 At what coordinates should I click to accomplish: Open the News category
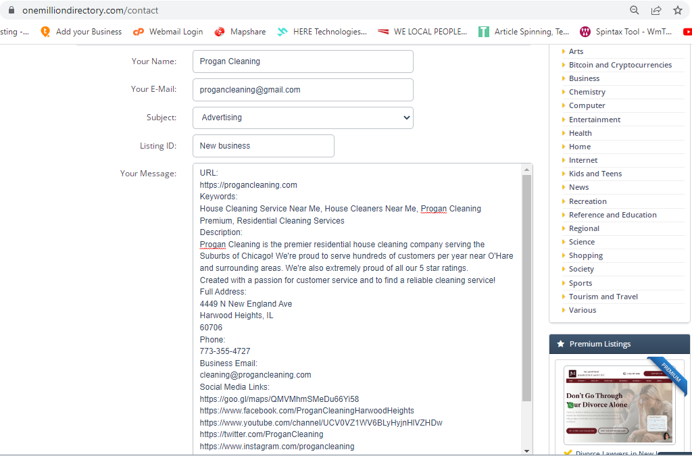point(578,187)
